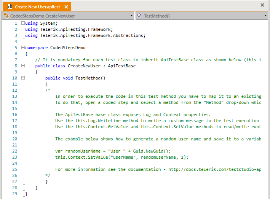Click 'CreateNewUser' in the class declaration
The height and width of the screenshot is (199, 270).
click(84, 66)
